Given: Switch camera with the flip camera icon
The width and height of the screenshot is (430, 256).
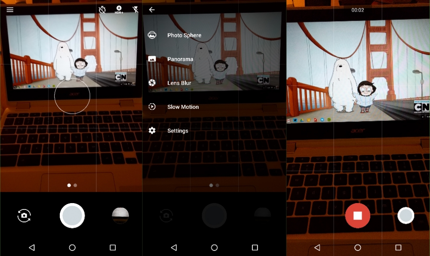Looking at the screenshot, I should [24, 216].
